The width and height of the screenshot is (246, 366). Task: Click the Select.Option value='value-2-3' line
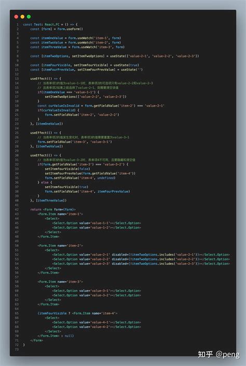click(141, 264)
